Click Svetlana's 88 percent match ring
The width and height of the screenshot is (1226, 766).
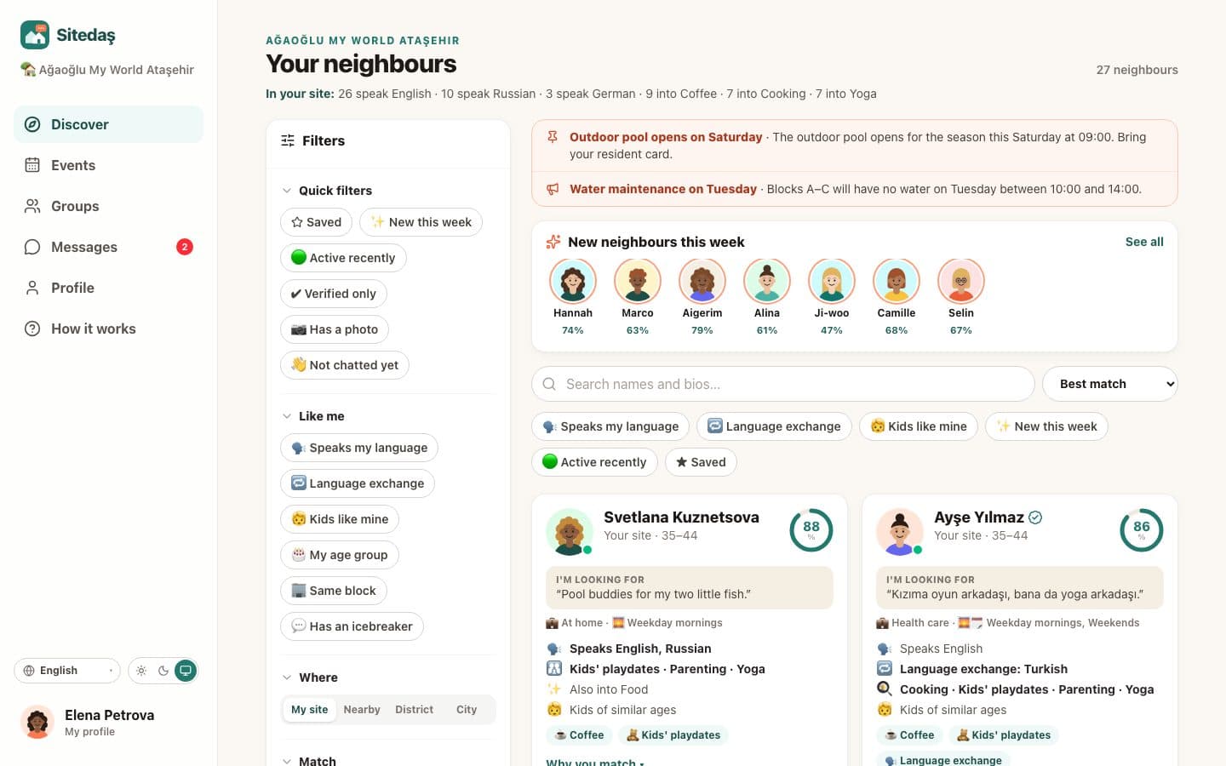point(811,530)
